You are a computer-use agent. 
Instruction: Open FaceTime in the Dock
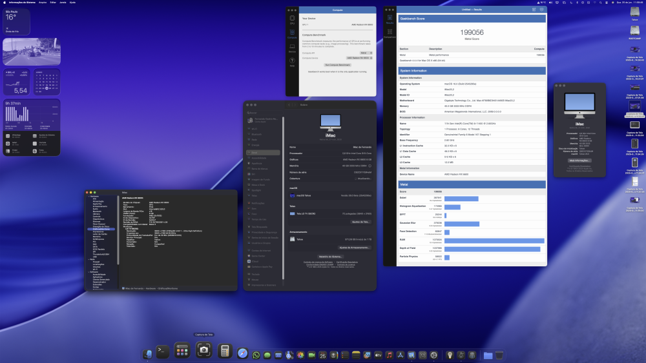click(312, 355)
